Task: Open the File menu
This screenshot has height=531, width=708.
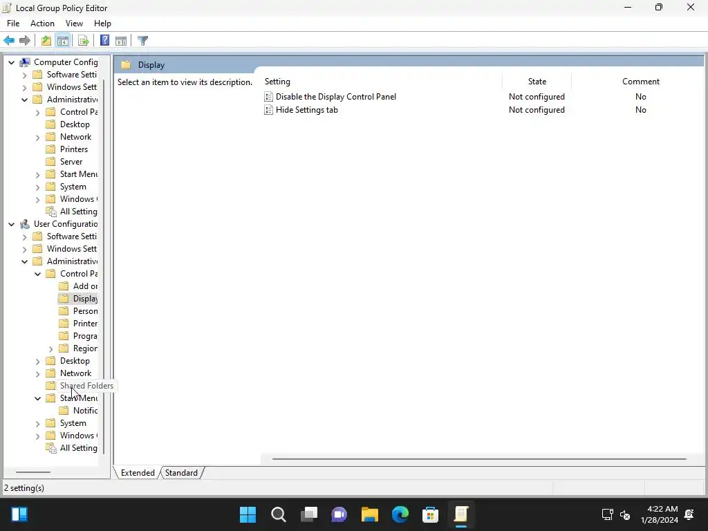Action: coord(13,24)
